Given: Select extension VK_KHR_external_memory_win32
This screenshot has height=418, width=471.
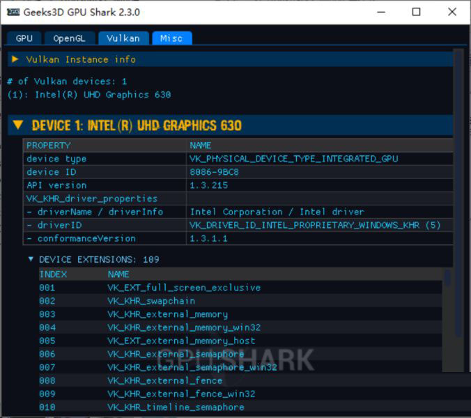Looking at the screenshot, I should pos(184,327).
